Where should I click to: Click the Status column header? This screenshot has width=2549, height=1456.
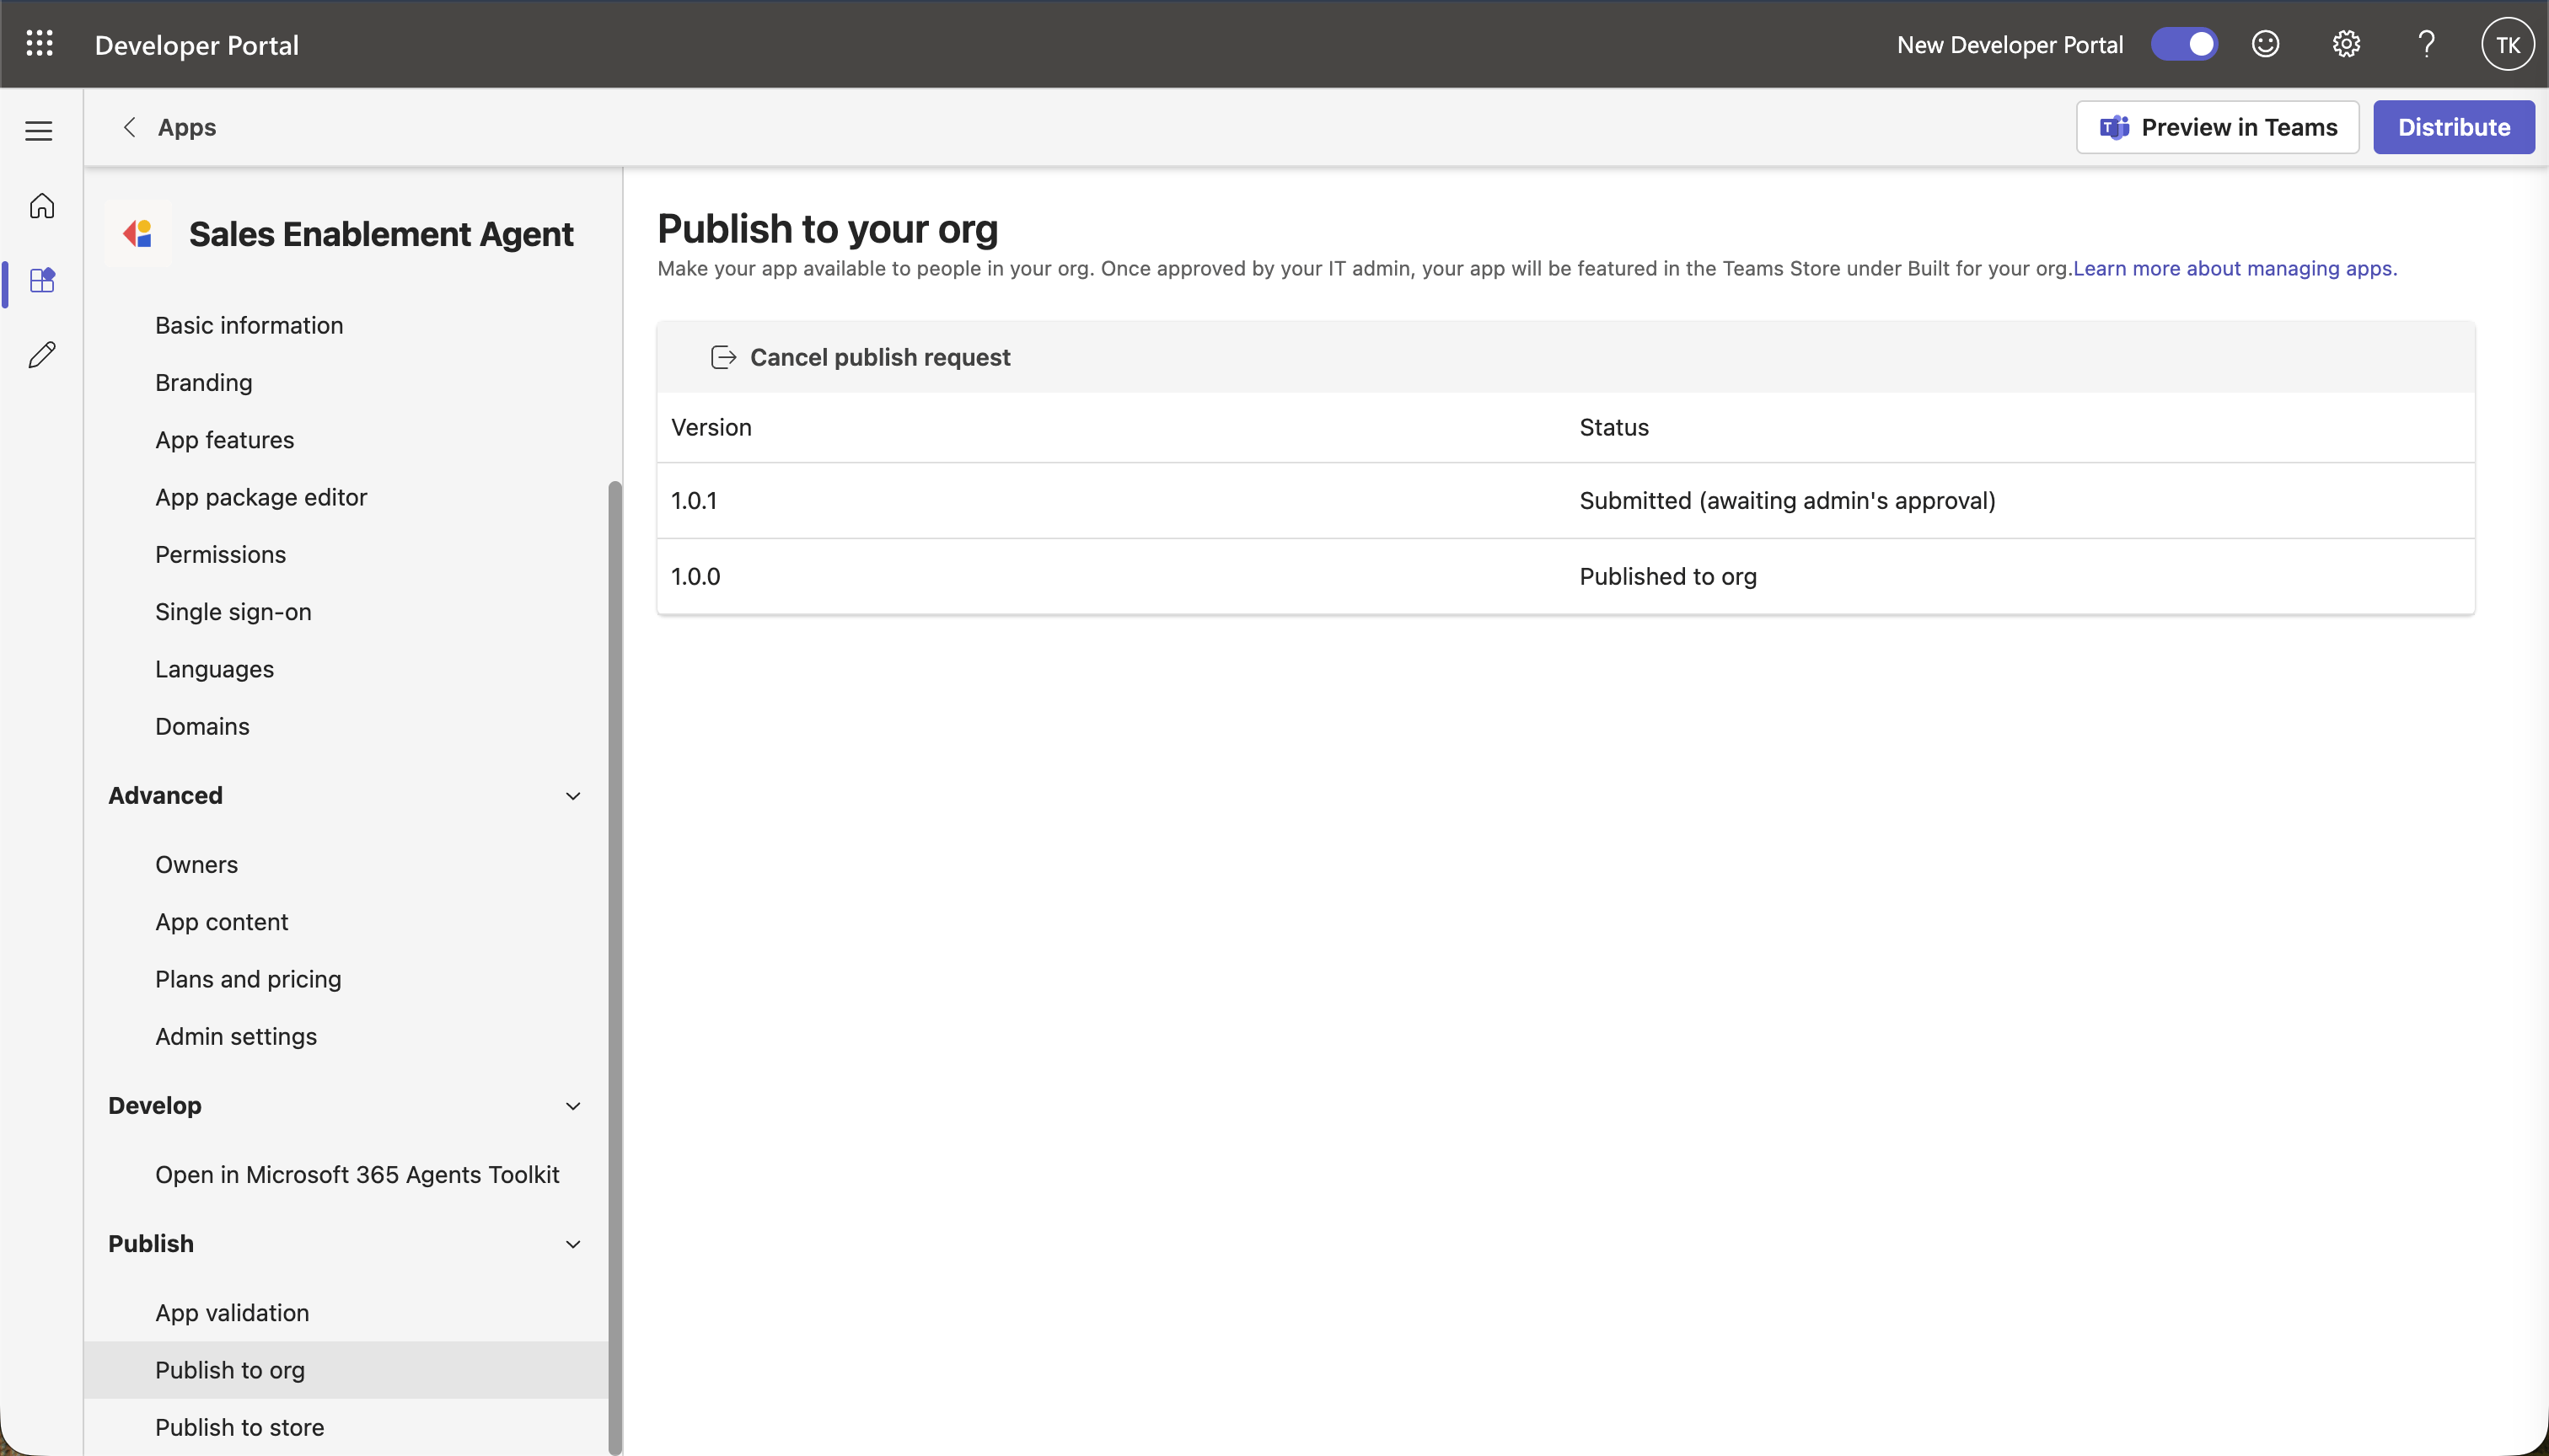(1613, 428)
